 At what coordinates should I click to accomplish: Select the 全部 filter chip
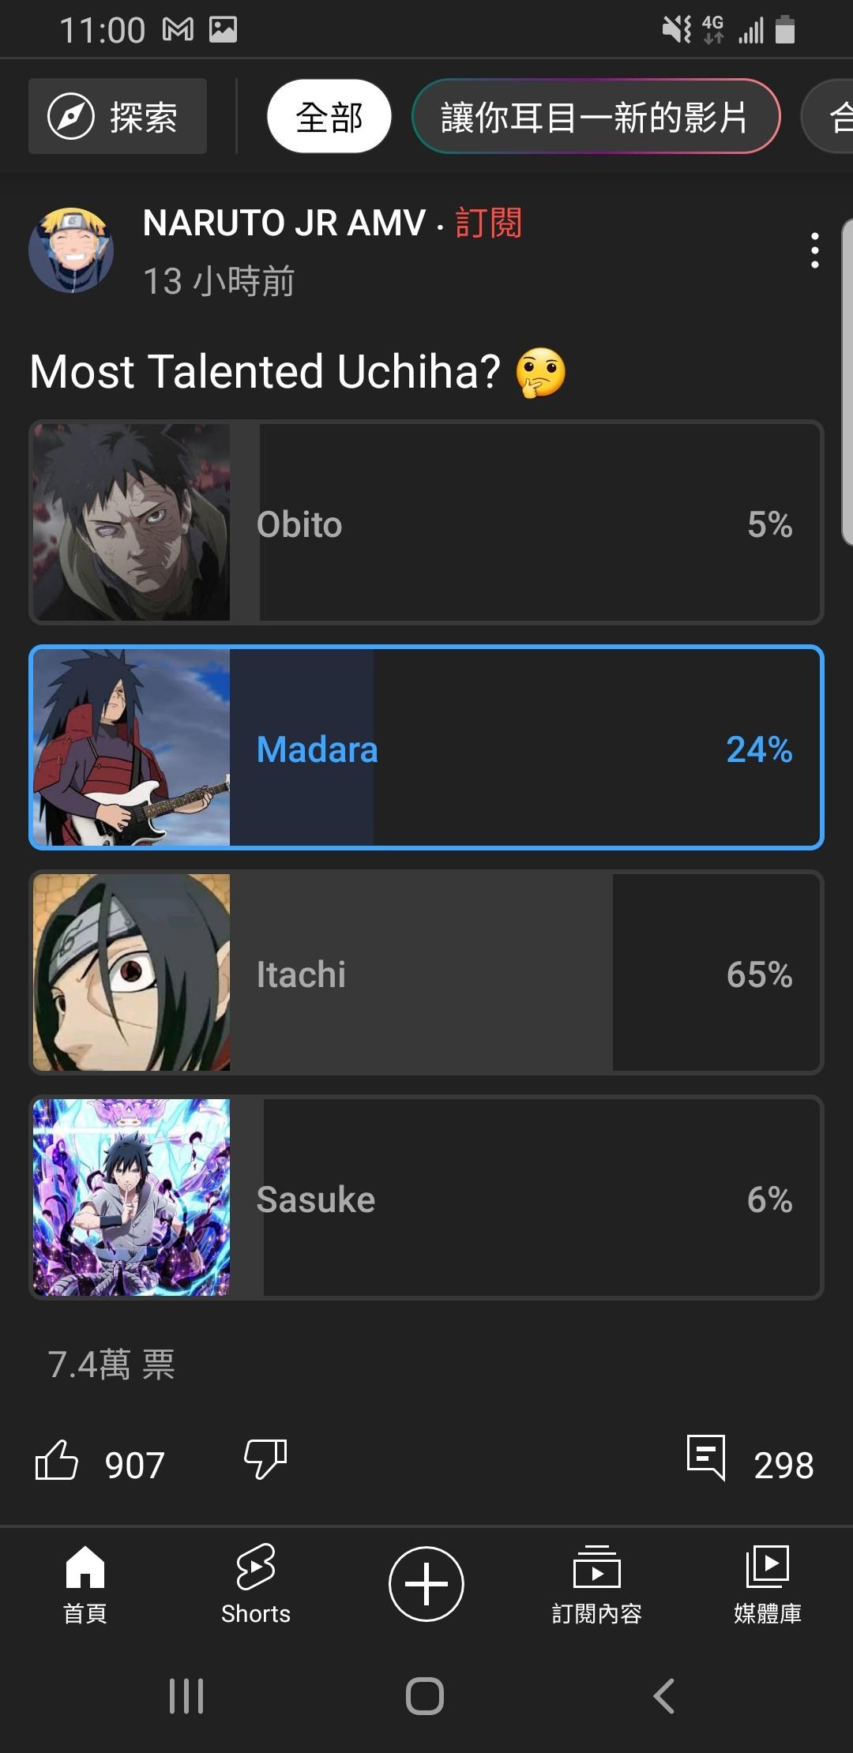pyautogui.click(x=329, y=117)
